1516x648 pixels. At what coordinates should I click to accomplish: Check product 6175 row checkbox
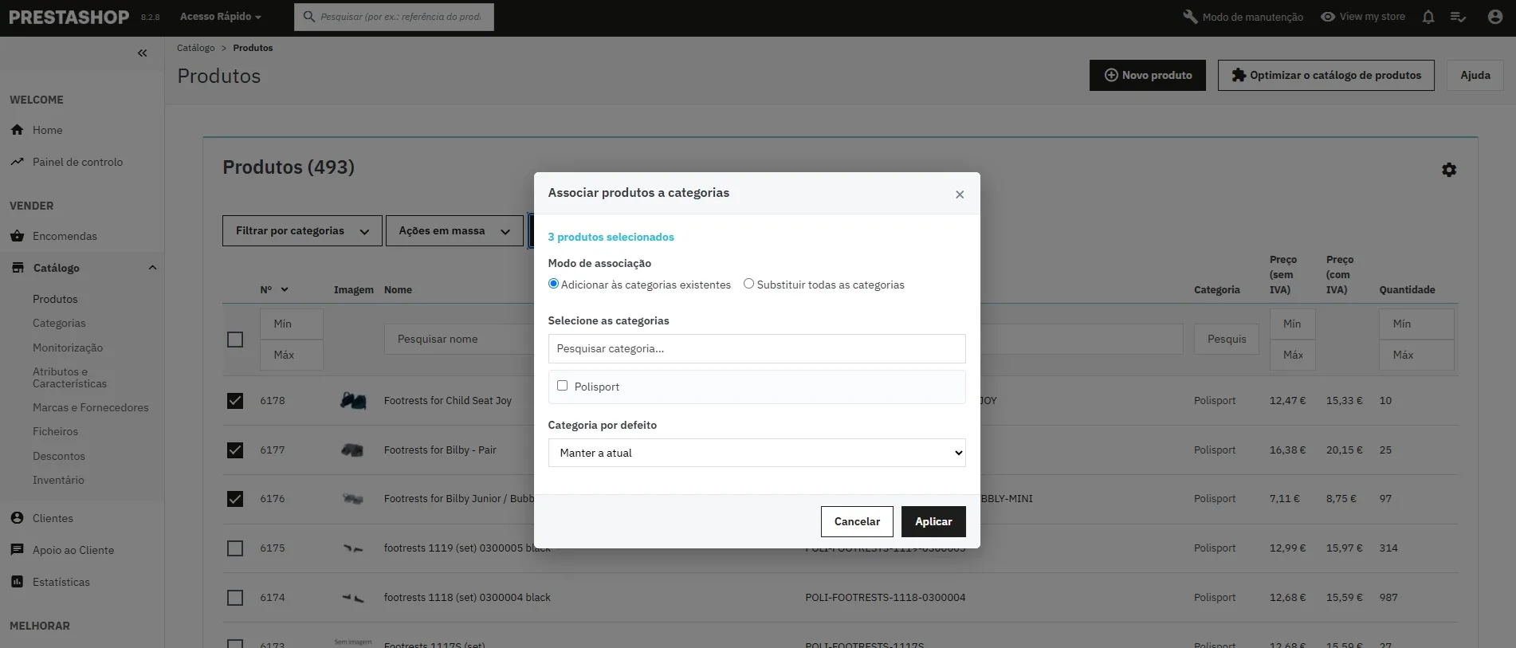(235, 548)
